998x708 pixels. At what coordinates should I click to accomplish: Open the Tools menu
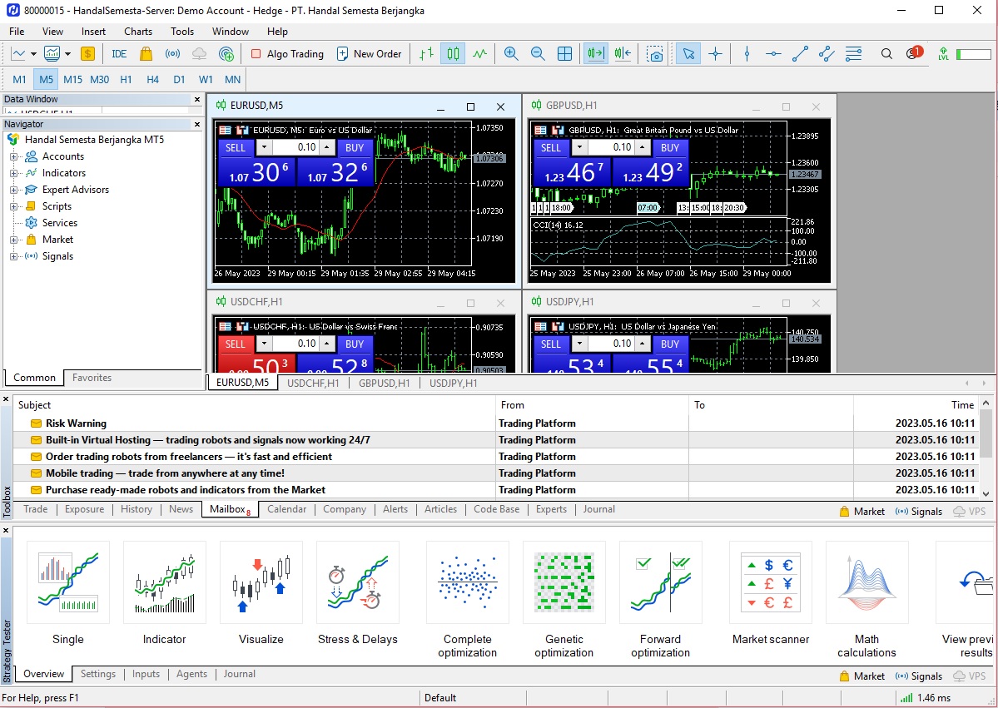pyautogui.click(x=182, y=31)
